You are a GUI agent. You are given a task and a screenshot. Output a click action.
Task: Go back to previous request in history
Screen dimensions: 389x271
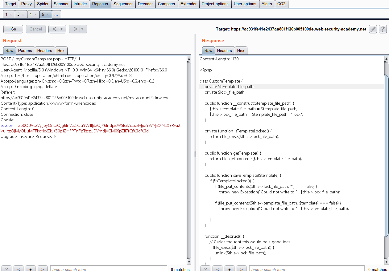click(54, 29)
